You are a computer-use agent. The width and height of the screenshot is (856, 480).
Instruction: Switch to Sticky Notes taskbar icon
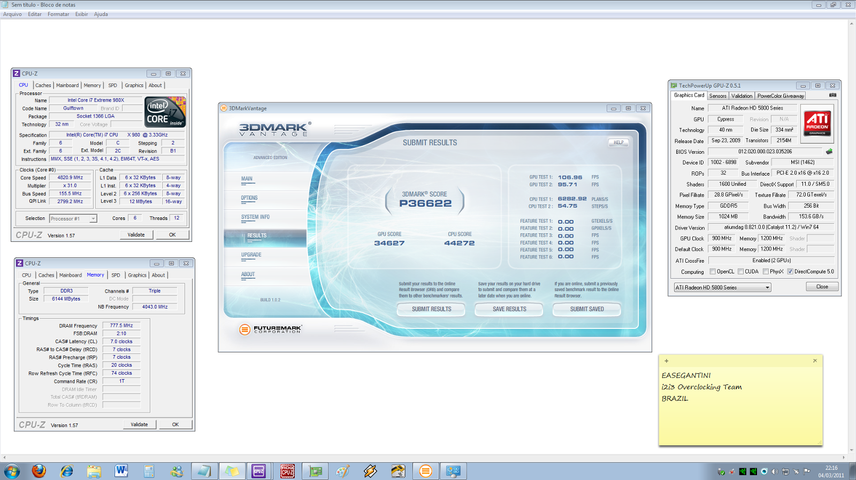pyautogui.click(x=232, y=471)
